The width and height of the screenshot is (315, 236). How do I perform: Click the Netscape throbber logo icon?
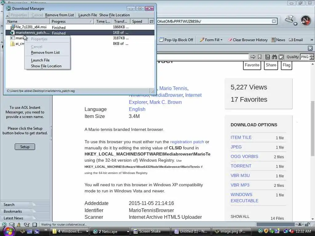click(305, 21)
